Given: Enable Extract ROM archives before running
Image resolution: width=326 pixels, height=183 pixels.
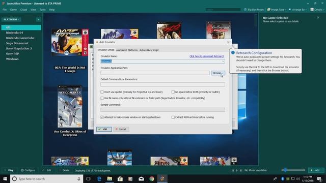Looking at the screenshot, I should pos(173,117).
